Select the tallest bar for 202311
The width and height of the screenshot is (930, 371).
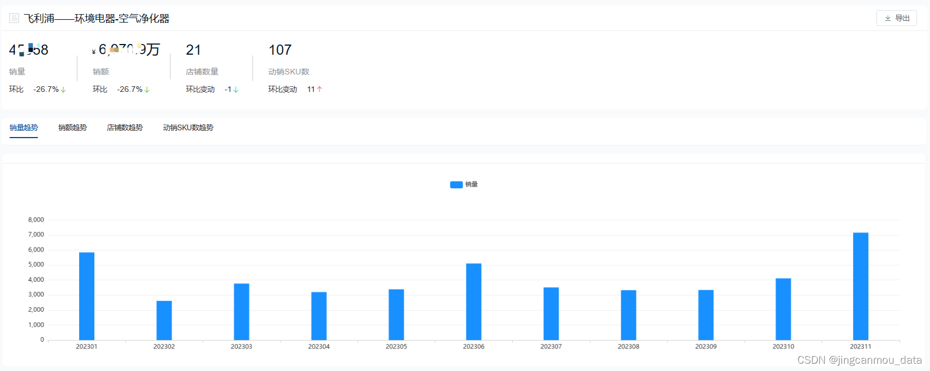pyautogui.click(x=861, y=286)
